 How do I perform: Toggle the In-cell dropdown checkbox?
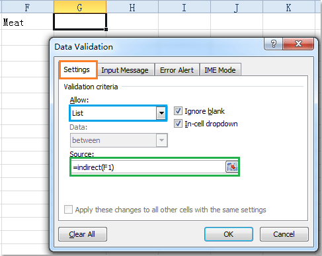(x=178, y=124)
